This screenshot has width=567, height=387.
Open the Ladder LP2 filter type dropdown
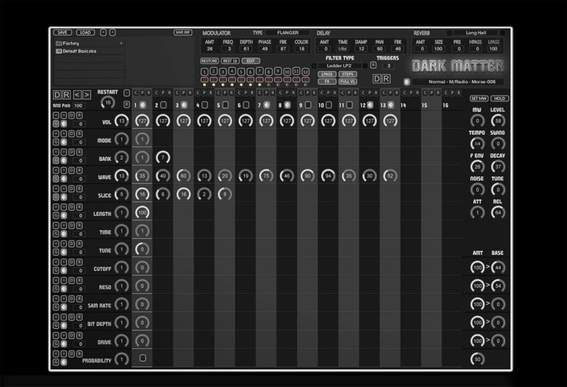click(339, 66)
